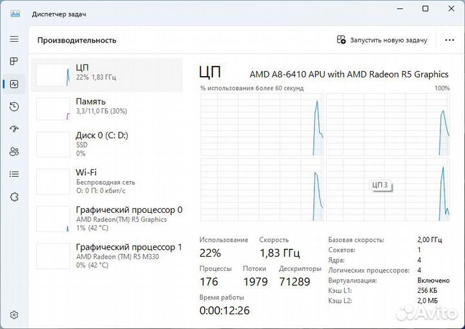Click the top-left CPU core graph
The height and width of the screenshot is (329, 465).
click(x=262, y=124)
